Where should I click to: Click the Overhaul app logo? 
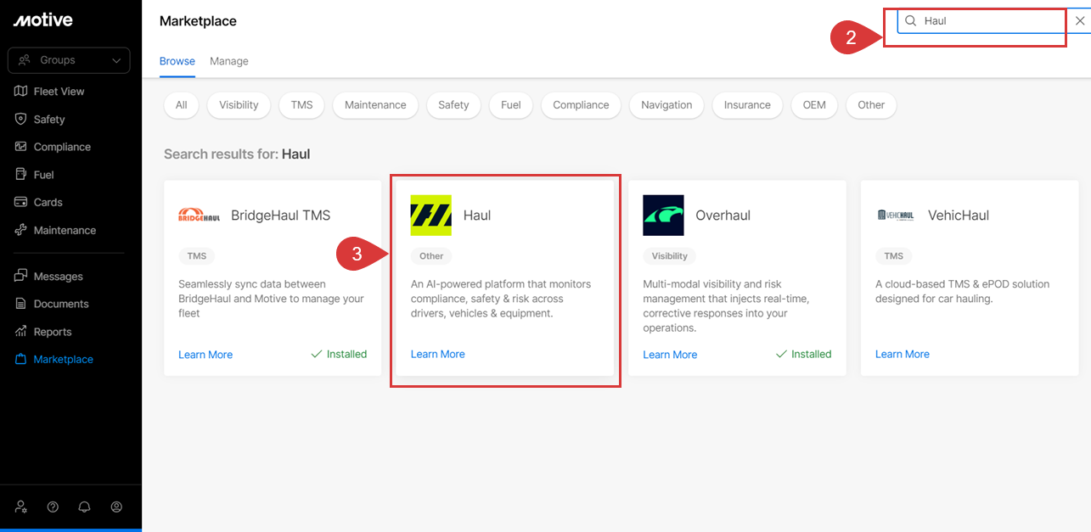coord(663,216)
